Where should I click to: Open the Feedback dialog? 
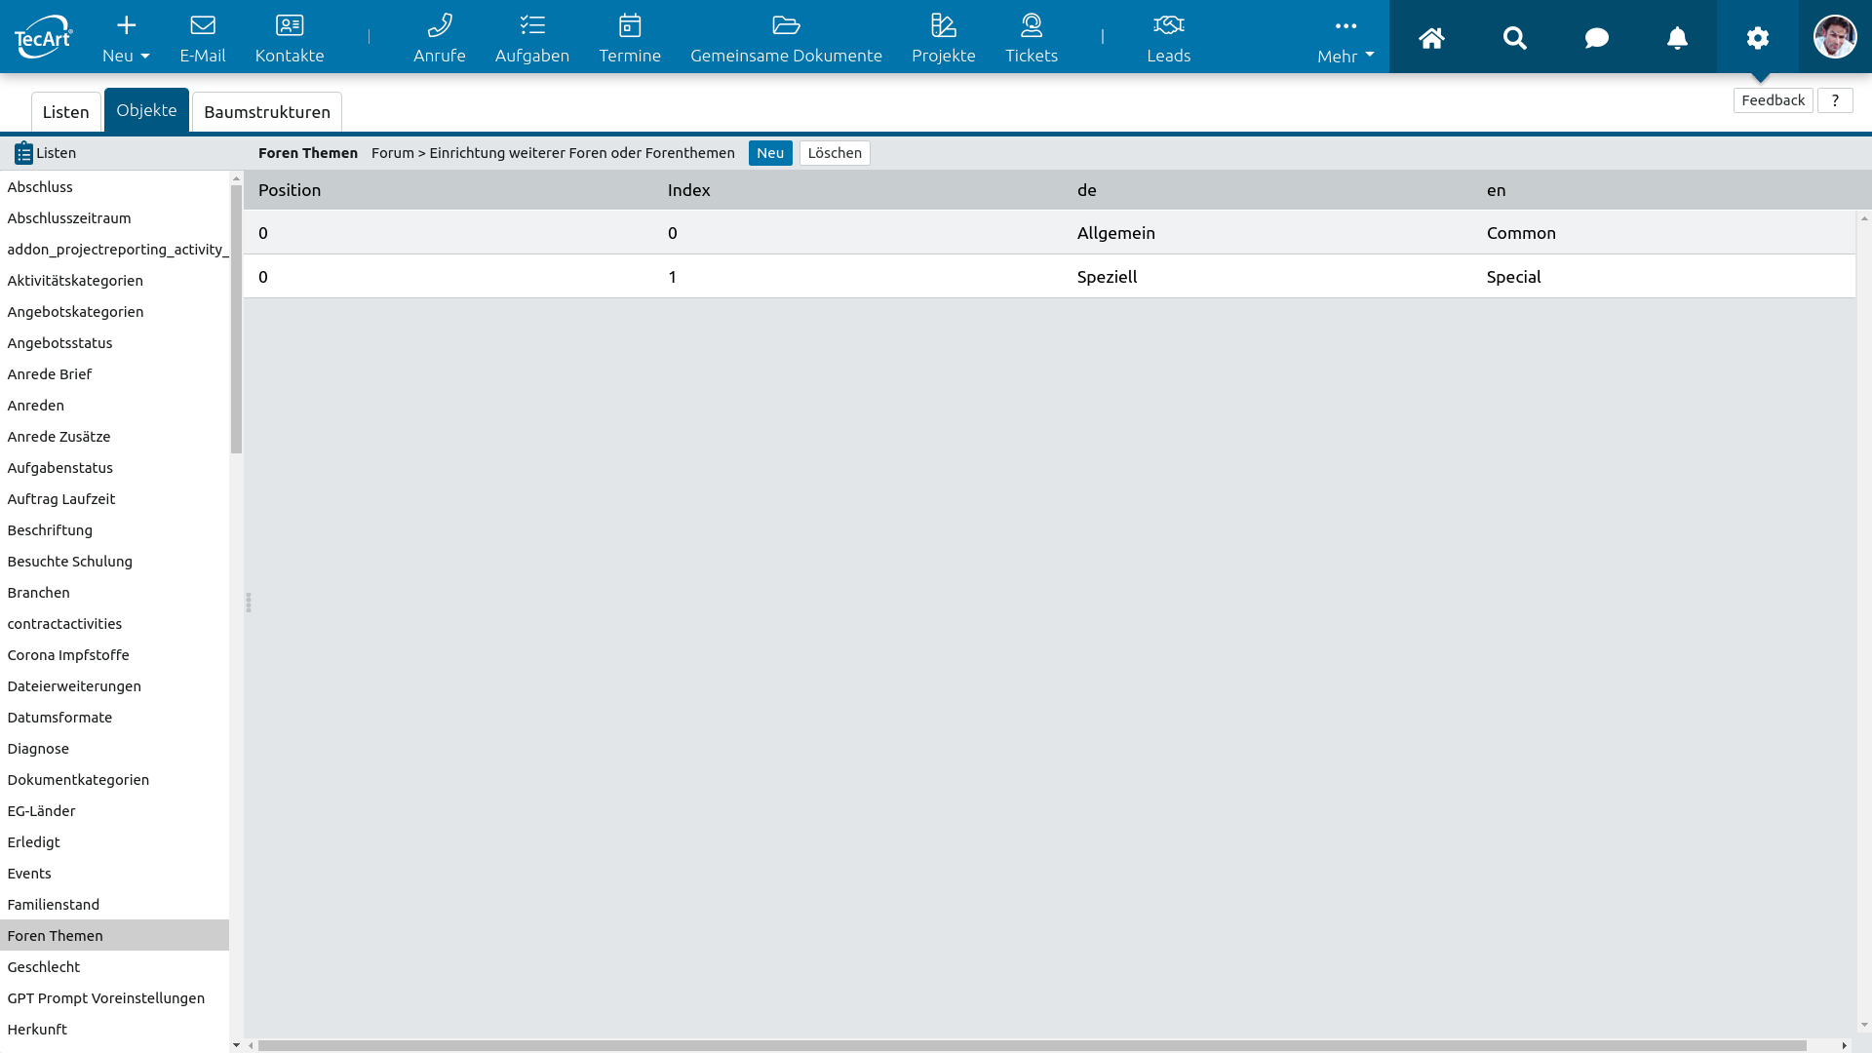click(x=1773, y=99)
